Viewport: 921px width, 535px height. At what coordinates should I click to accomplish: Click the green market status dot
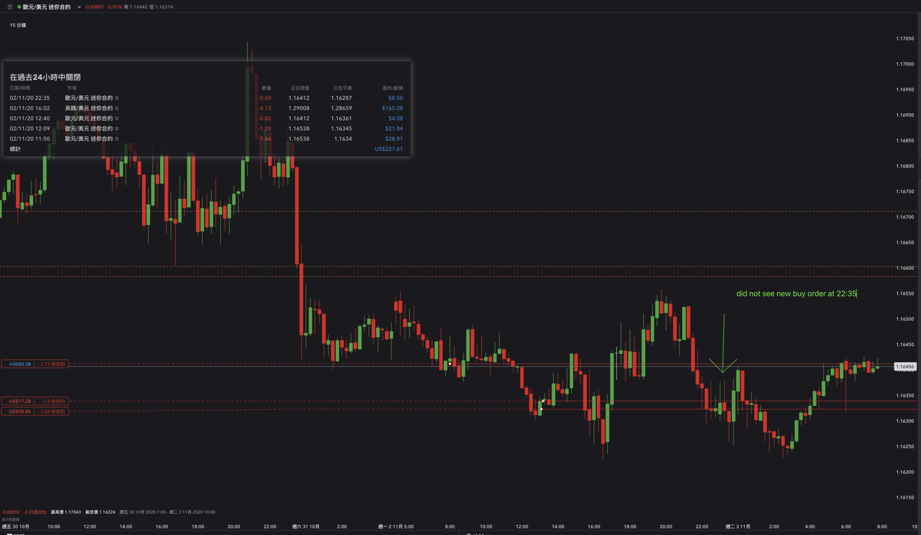(19, 7)
